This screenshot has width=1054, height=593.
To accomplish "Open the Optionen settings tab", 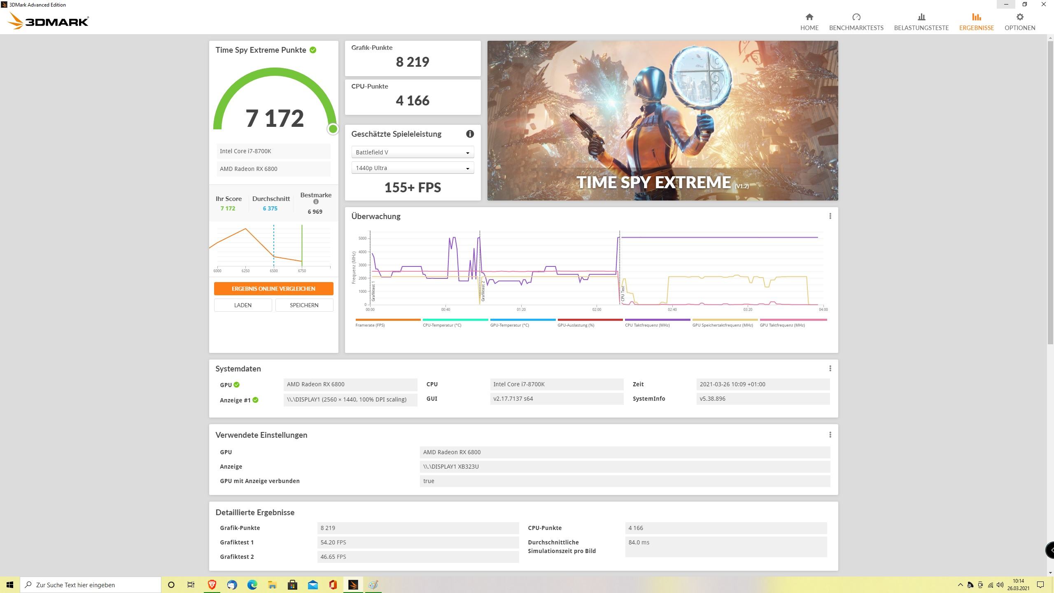I will tap(1019, 22).
